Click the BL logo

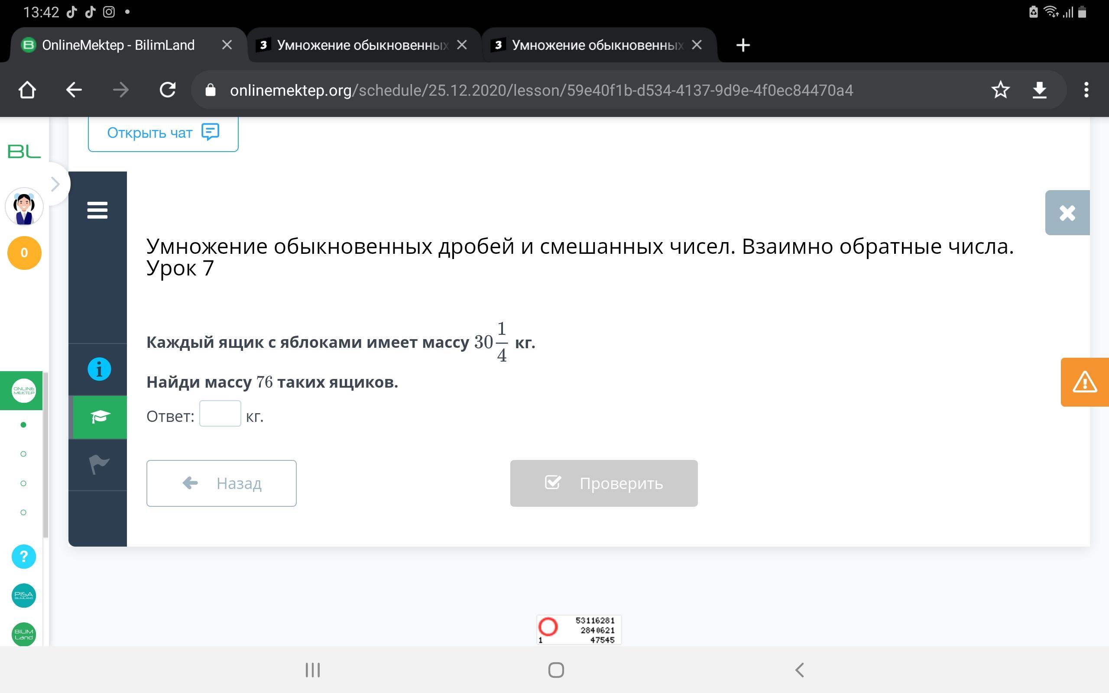click(x=24, y=151)
